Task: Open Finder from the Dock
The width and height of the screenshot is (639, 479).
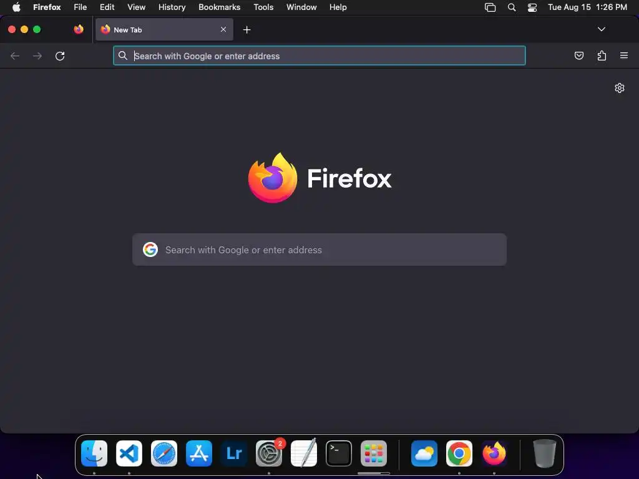Action: tap(94, 453)
